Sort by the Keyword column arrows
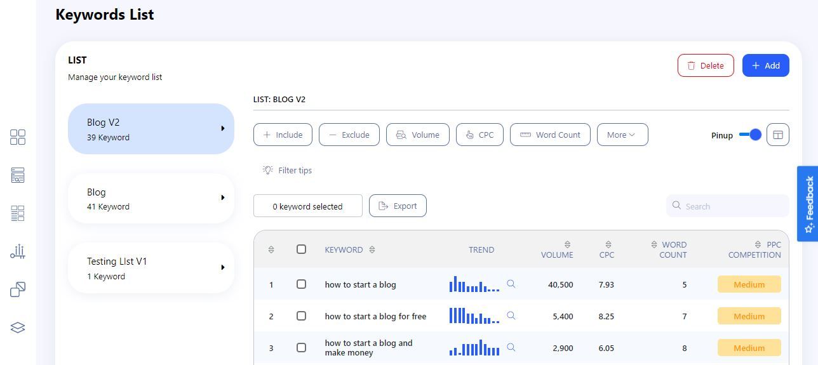The height and width of the screenshot is (365, 818). 372,249
